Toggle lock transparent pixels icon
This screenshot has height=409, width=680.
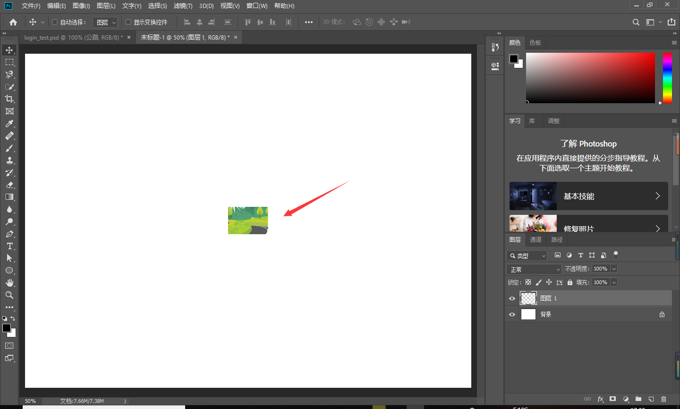pyautogui.click(x=528, y=282)
